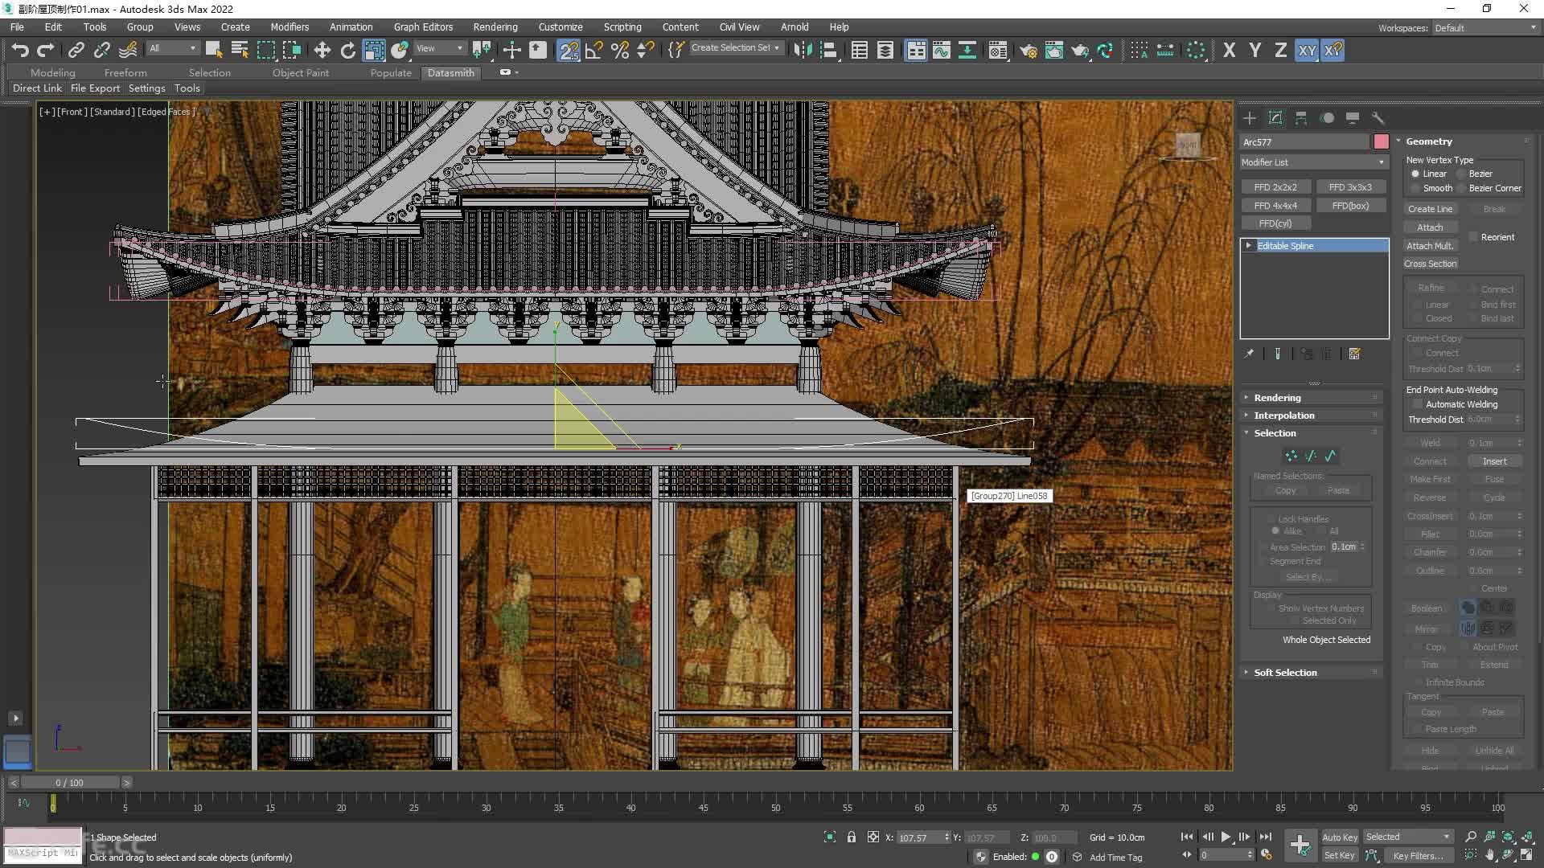Viewport: 1544px width, 868px height.
Task: Toggle the Percent Snap icon
Action: tap(620, 50)
